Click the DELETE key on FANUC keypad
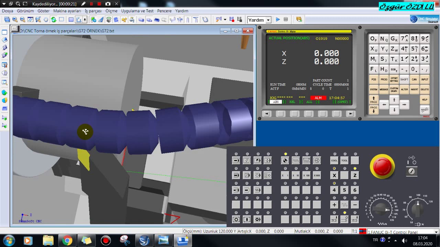Image resolution: width=440 pixels, height=247 pixels. (x=425, y=90)
